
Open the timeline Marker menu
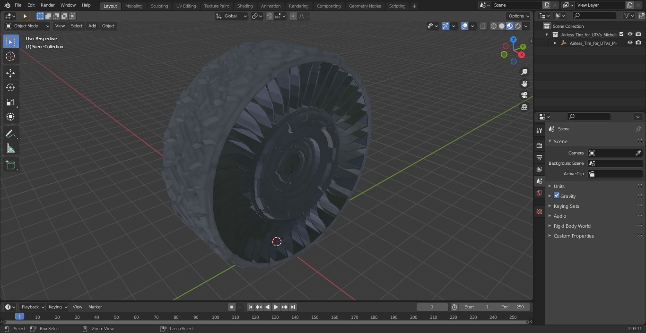tap(95, 307)
